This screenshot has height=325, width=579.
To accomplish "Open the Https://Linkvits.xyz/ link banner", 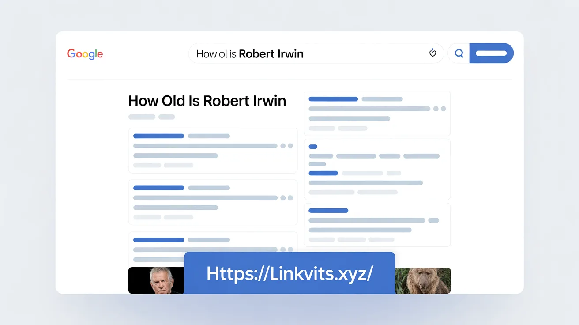I will (289, 273).
